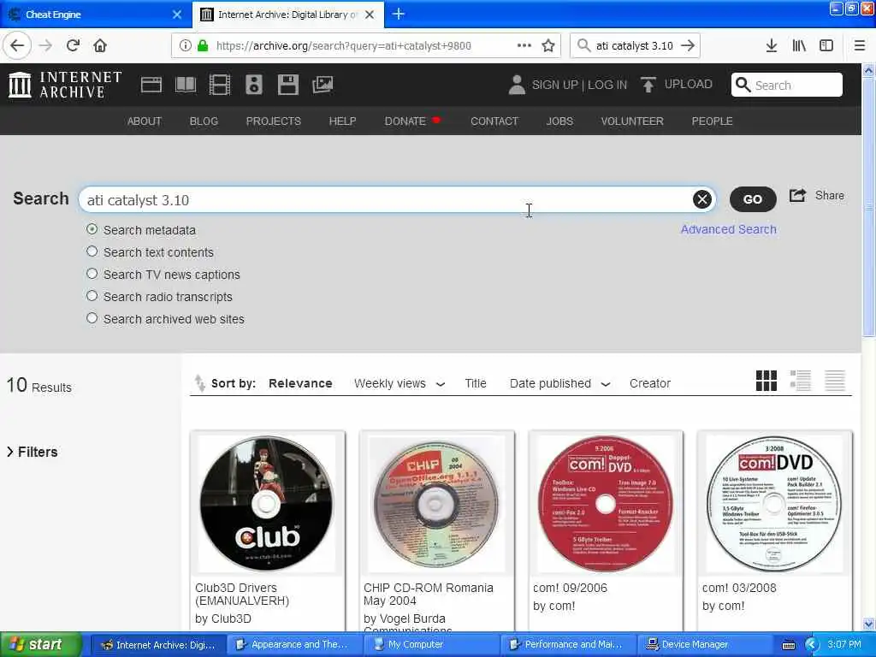Open the PROJECTS navigation item
Viewport: 876px width, 657px height.
[273, 121]
